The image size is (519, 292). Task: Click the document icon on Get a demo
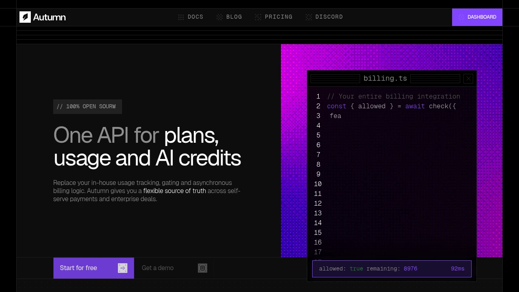click(x=202, y=268)
